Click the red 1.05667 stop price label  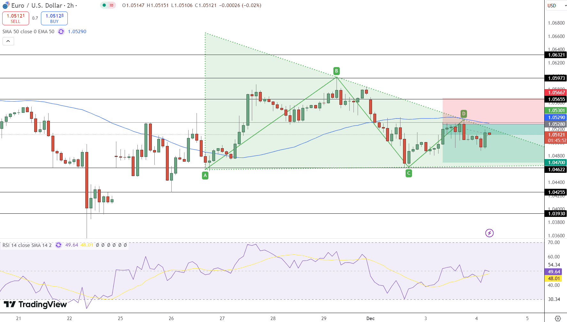pos(556,93)
